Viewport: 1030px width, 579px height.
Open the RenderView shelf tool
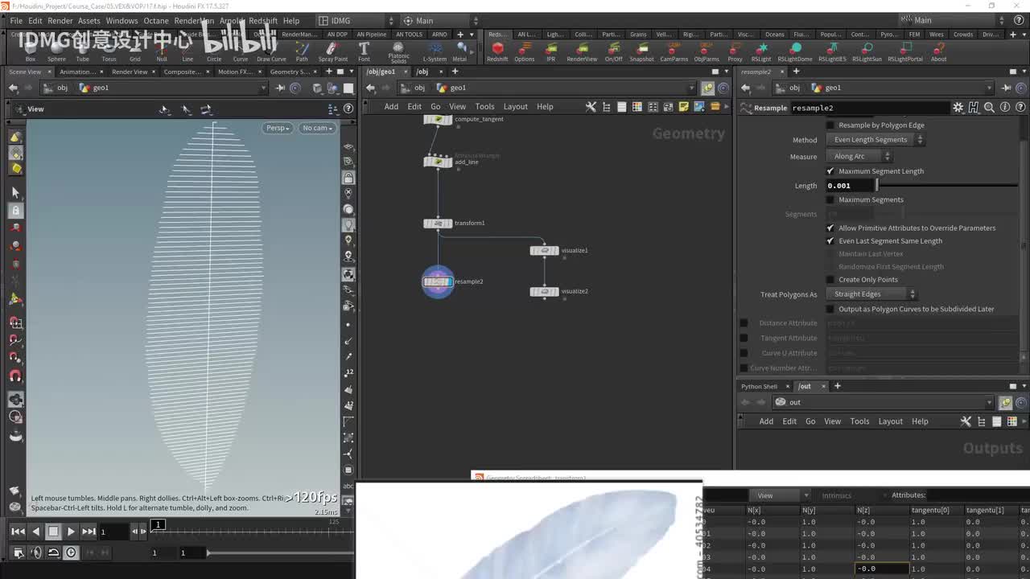click(x=582, y=52)
